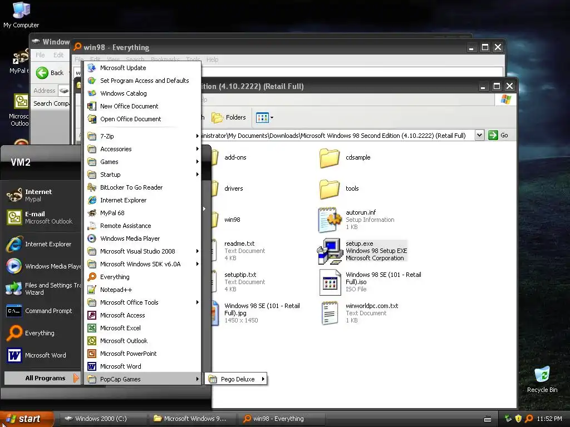Click the taskbar clock showing 11:52 PM
The image size is (570, 427).
549,419
